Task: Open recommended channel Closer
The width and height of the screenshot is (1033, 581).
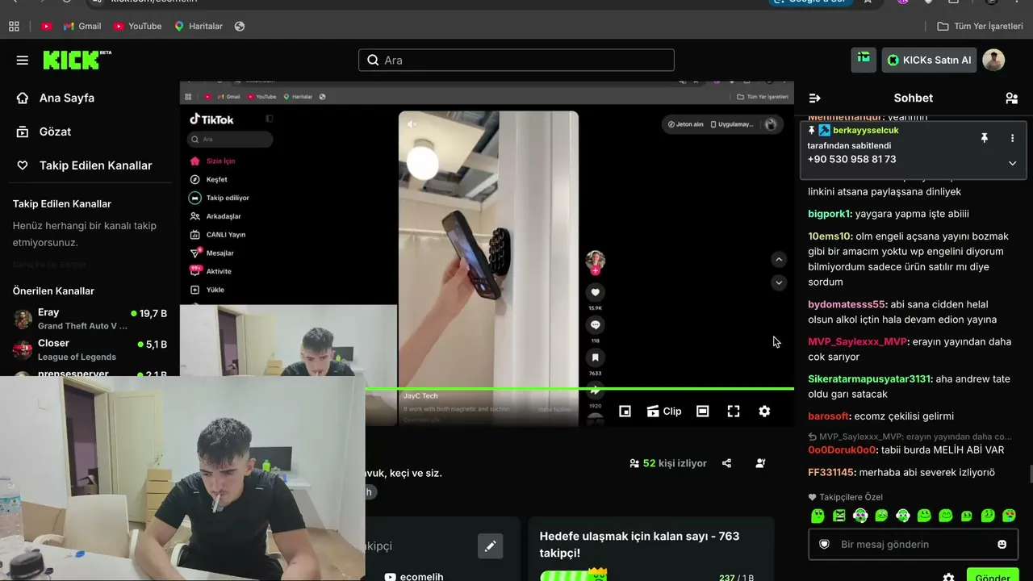Action: pyautogui.click(x=90, y=349)
